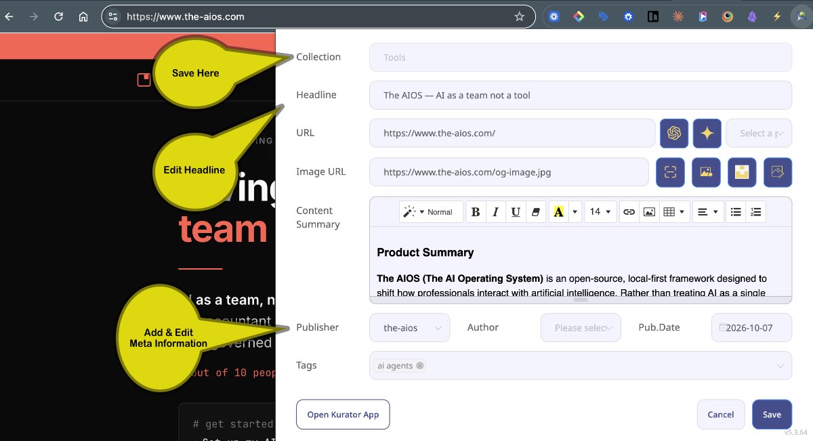Insert a picture using the editor toolbar
The height and width of the screenshot is (441, 813).
649,212
